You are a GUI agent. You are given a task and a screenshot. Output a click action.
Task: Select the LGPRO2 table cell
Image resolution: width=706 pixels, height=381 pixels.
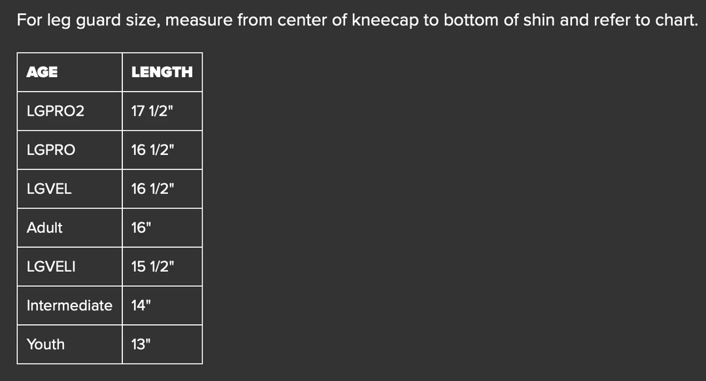(56, 111)
